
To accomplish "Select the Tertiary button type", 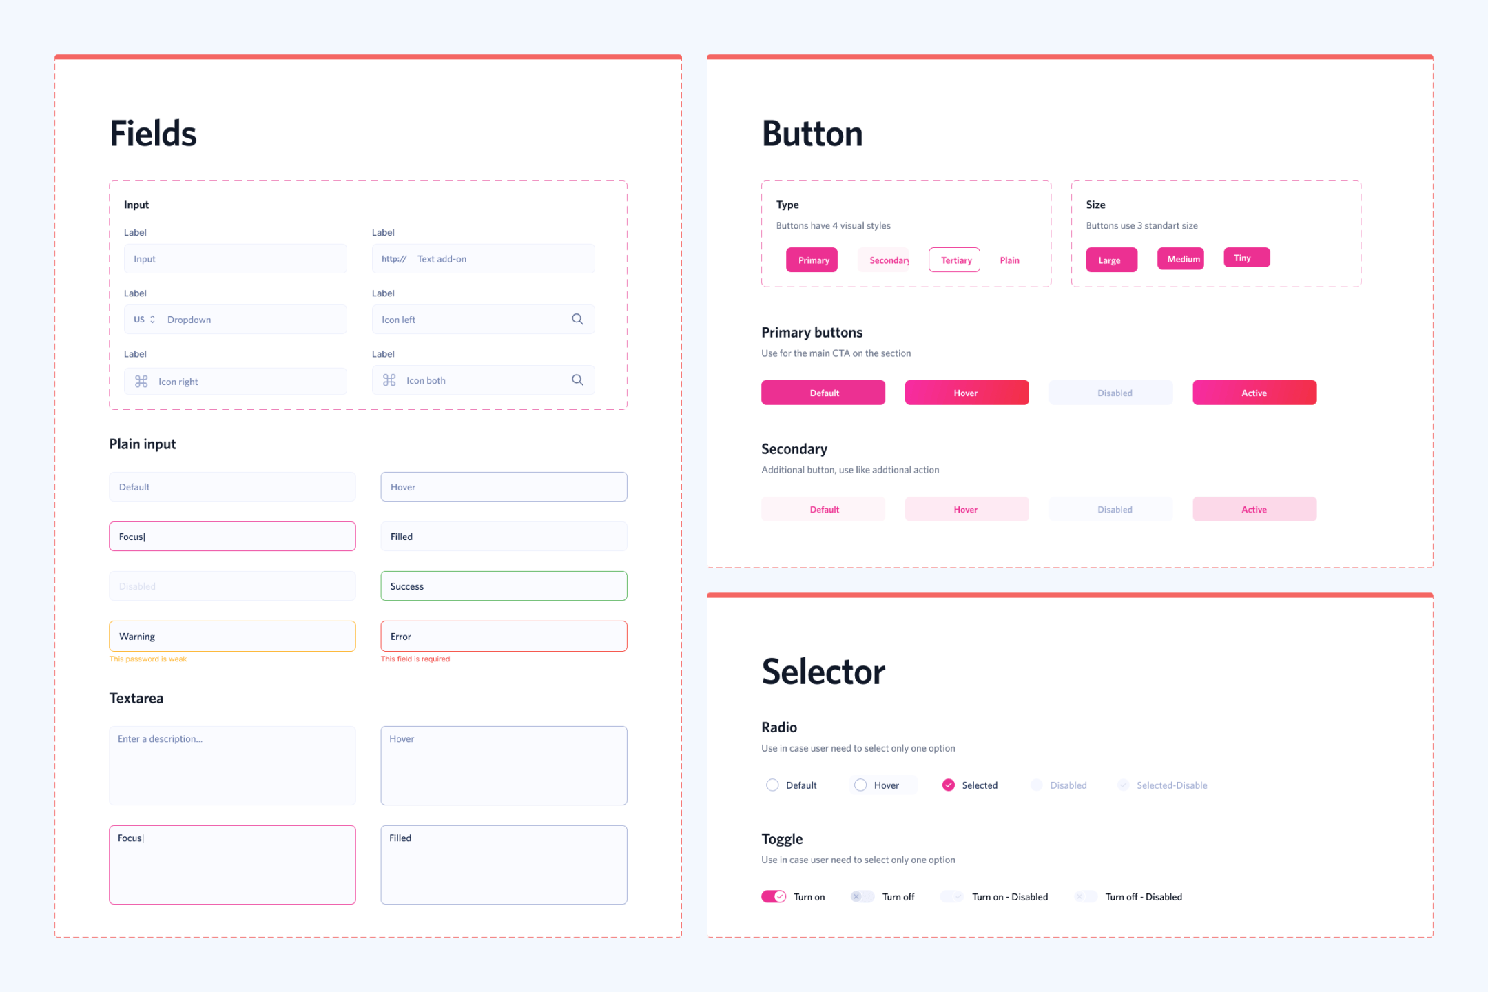I will click(954, 259).
